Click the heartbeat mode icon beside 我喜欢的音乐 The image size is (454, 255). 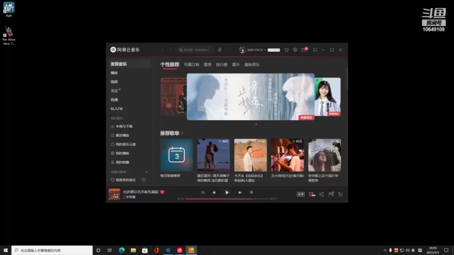(x=144, y=180)
